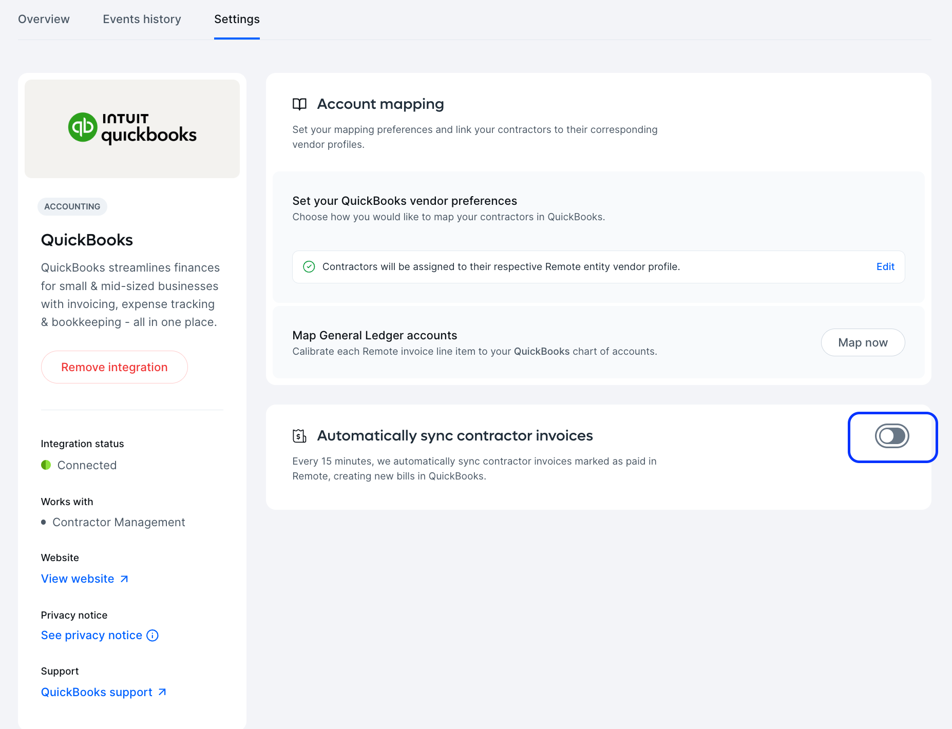Click the Works with label

pos(67,502)
